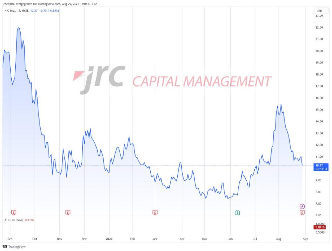The height and width of the screenshot is (251, 332).
Task: Click the 14.00 price axis label
Action: coord(319,122)
